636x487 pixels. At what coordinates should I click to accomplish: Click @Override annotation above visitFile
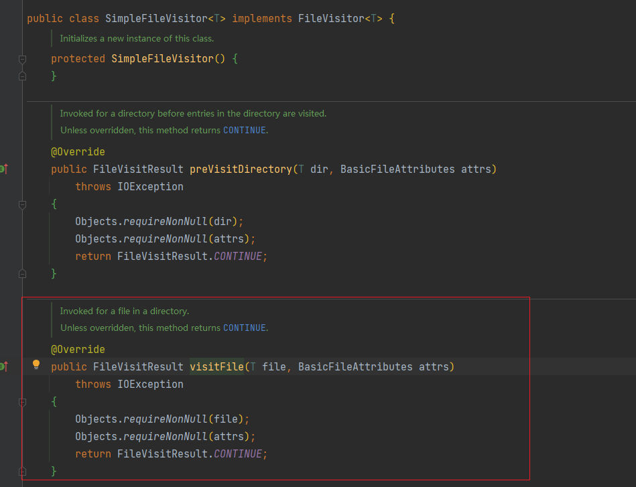(x=78, y=349)
